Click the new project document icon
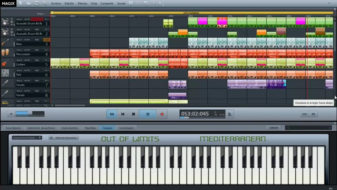 pos(21,3)
